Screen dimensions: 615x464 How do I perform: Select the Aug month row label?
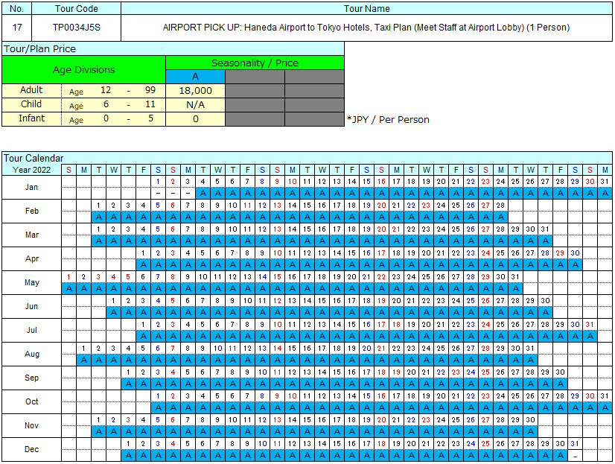click(31, 355)
